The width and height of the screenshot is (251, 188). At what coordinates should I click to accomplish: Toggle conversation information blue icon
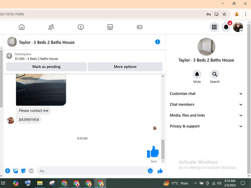[x=158, y=42]
